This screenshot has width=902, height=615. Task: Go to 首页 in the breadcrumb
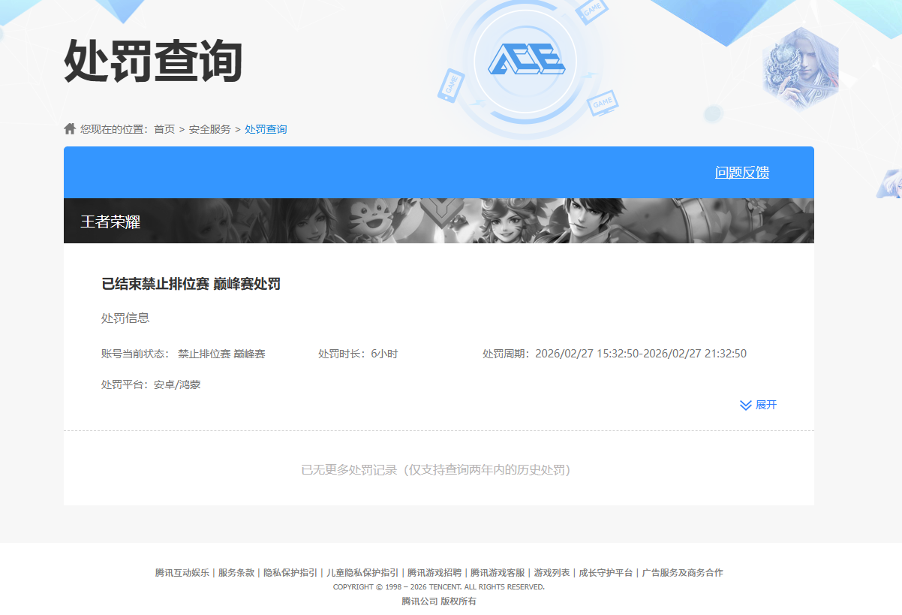click(164, 129)
